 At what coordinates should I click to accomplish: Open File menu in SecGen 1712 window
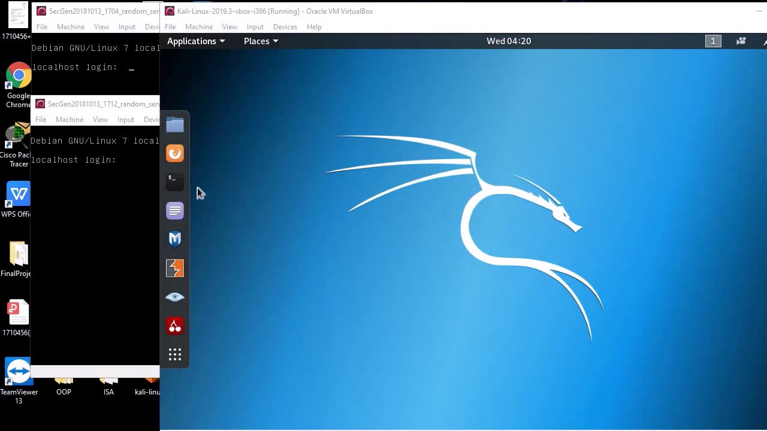(x=41, y=119)
